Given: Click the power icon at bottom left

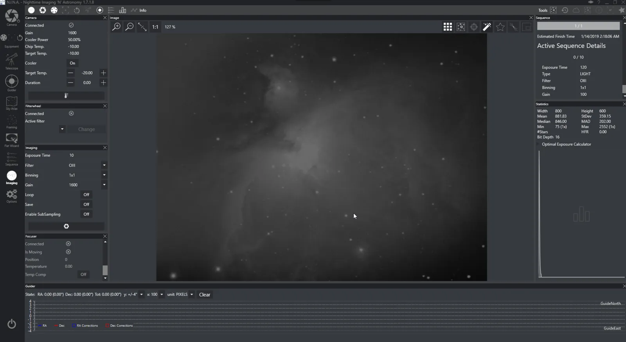Looking at the screenshot, I should point(12,324).
